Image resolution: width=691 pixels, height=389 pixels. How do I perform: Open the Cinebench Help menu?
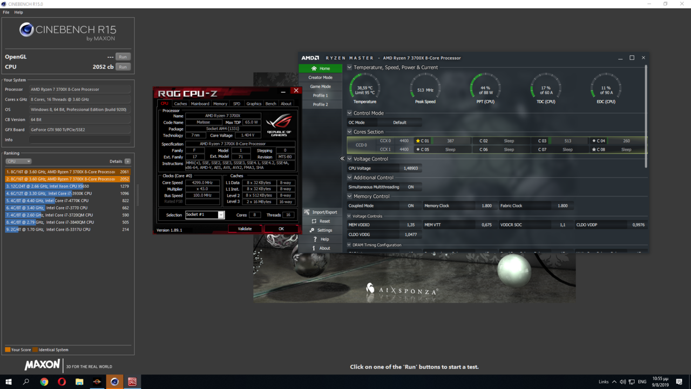tap(18, 12)
